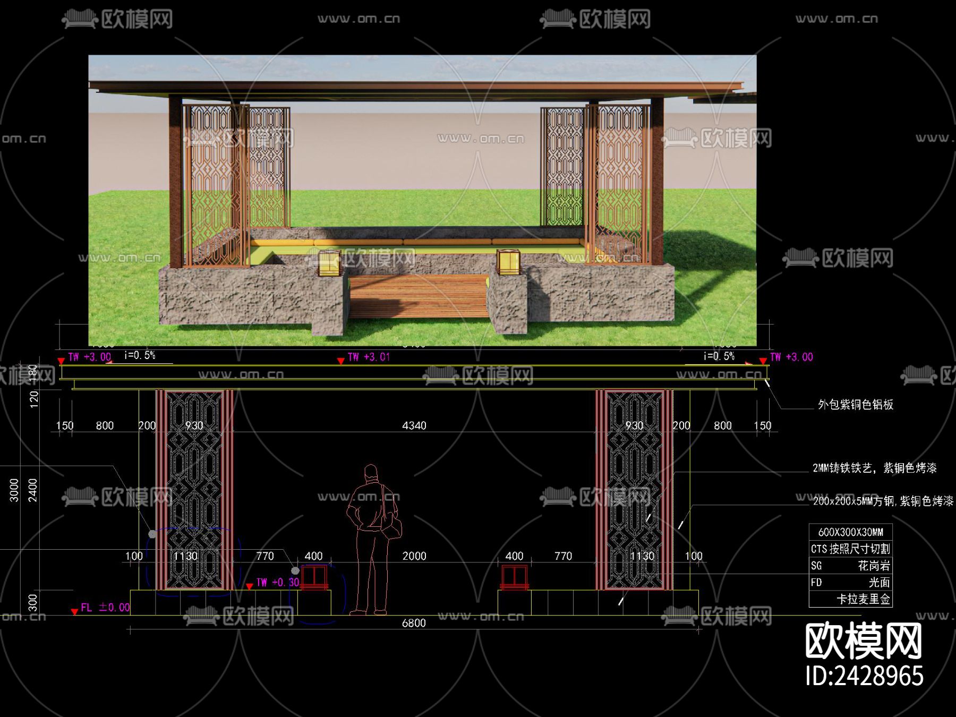Click the red triangle marker beside 'TW +0.30'
Screen dimensions: 956x717
[x=249, y=586]
